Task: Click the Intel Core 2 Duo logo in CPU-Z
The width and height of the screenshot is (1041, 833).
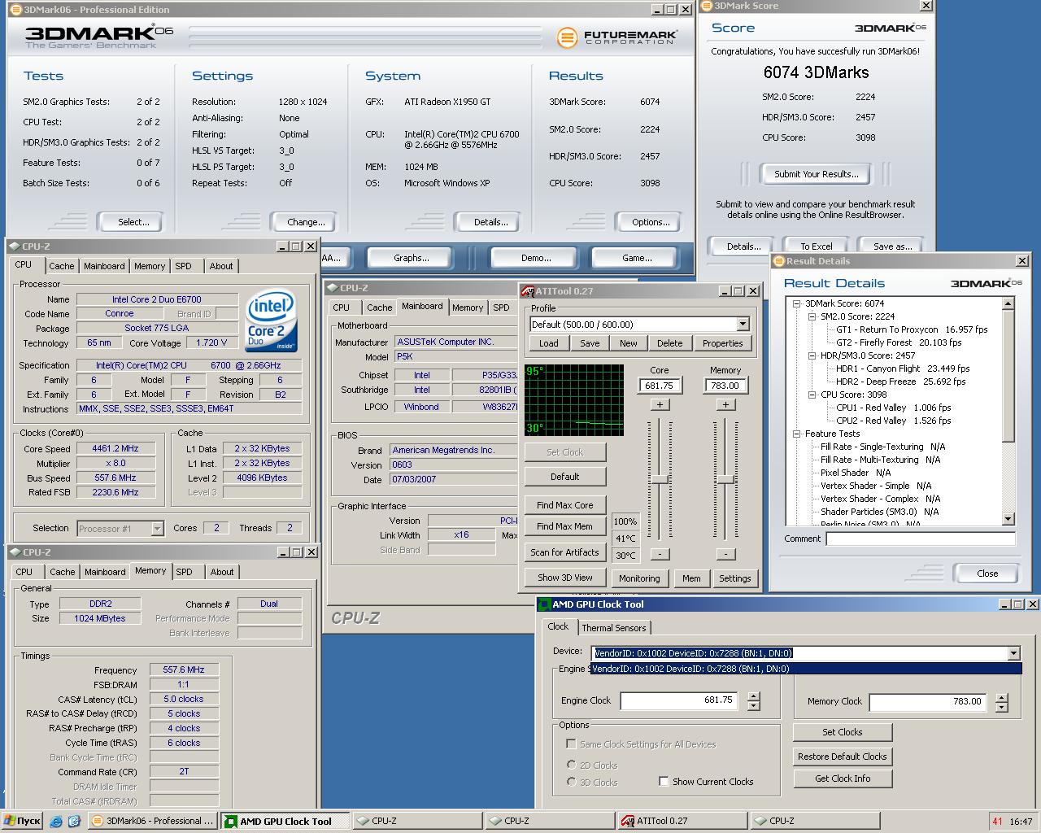Action: (271, 321)
